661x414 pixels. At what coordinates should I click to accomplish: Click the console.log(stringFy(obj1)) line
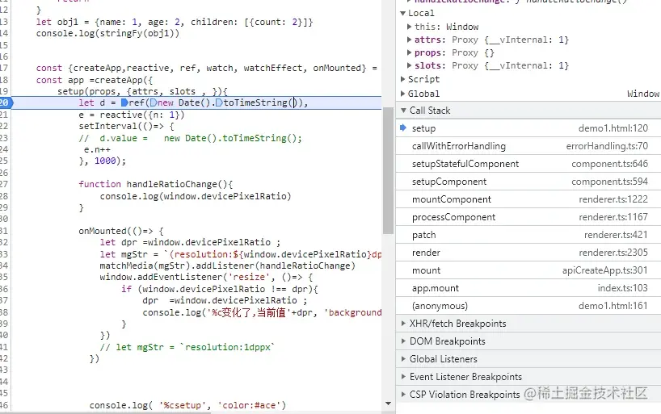pyautogui.click(x=107, y=33)
